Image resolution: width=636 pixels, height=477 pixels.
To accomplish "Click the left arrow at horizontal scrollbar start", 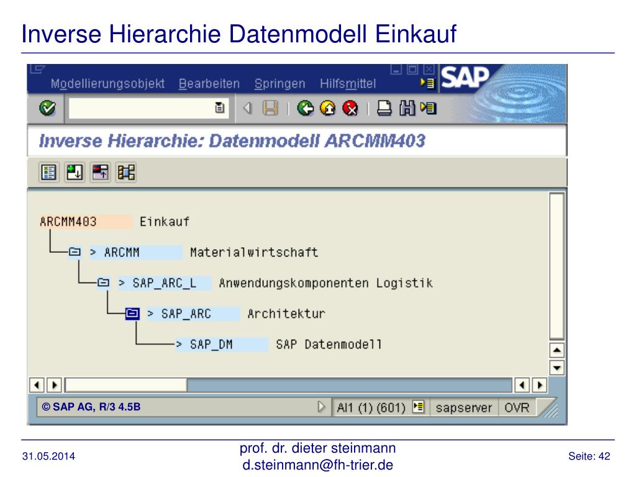I will tap(37, 384).
